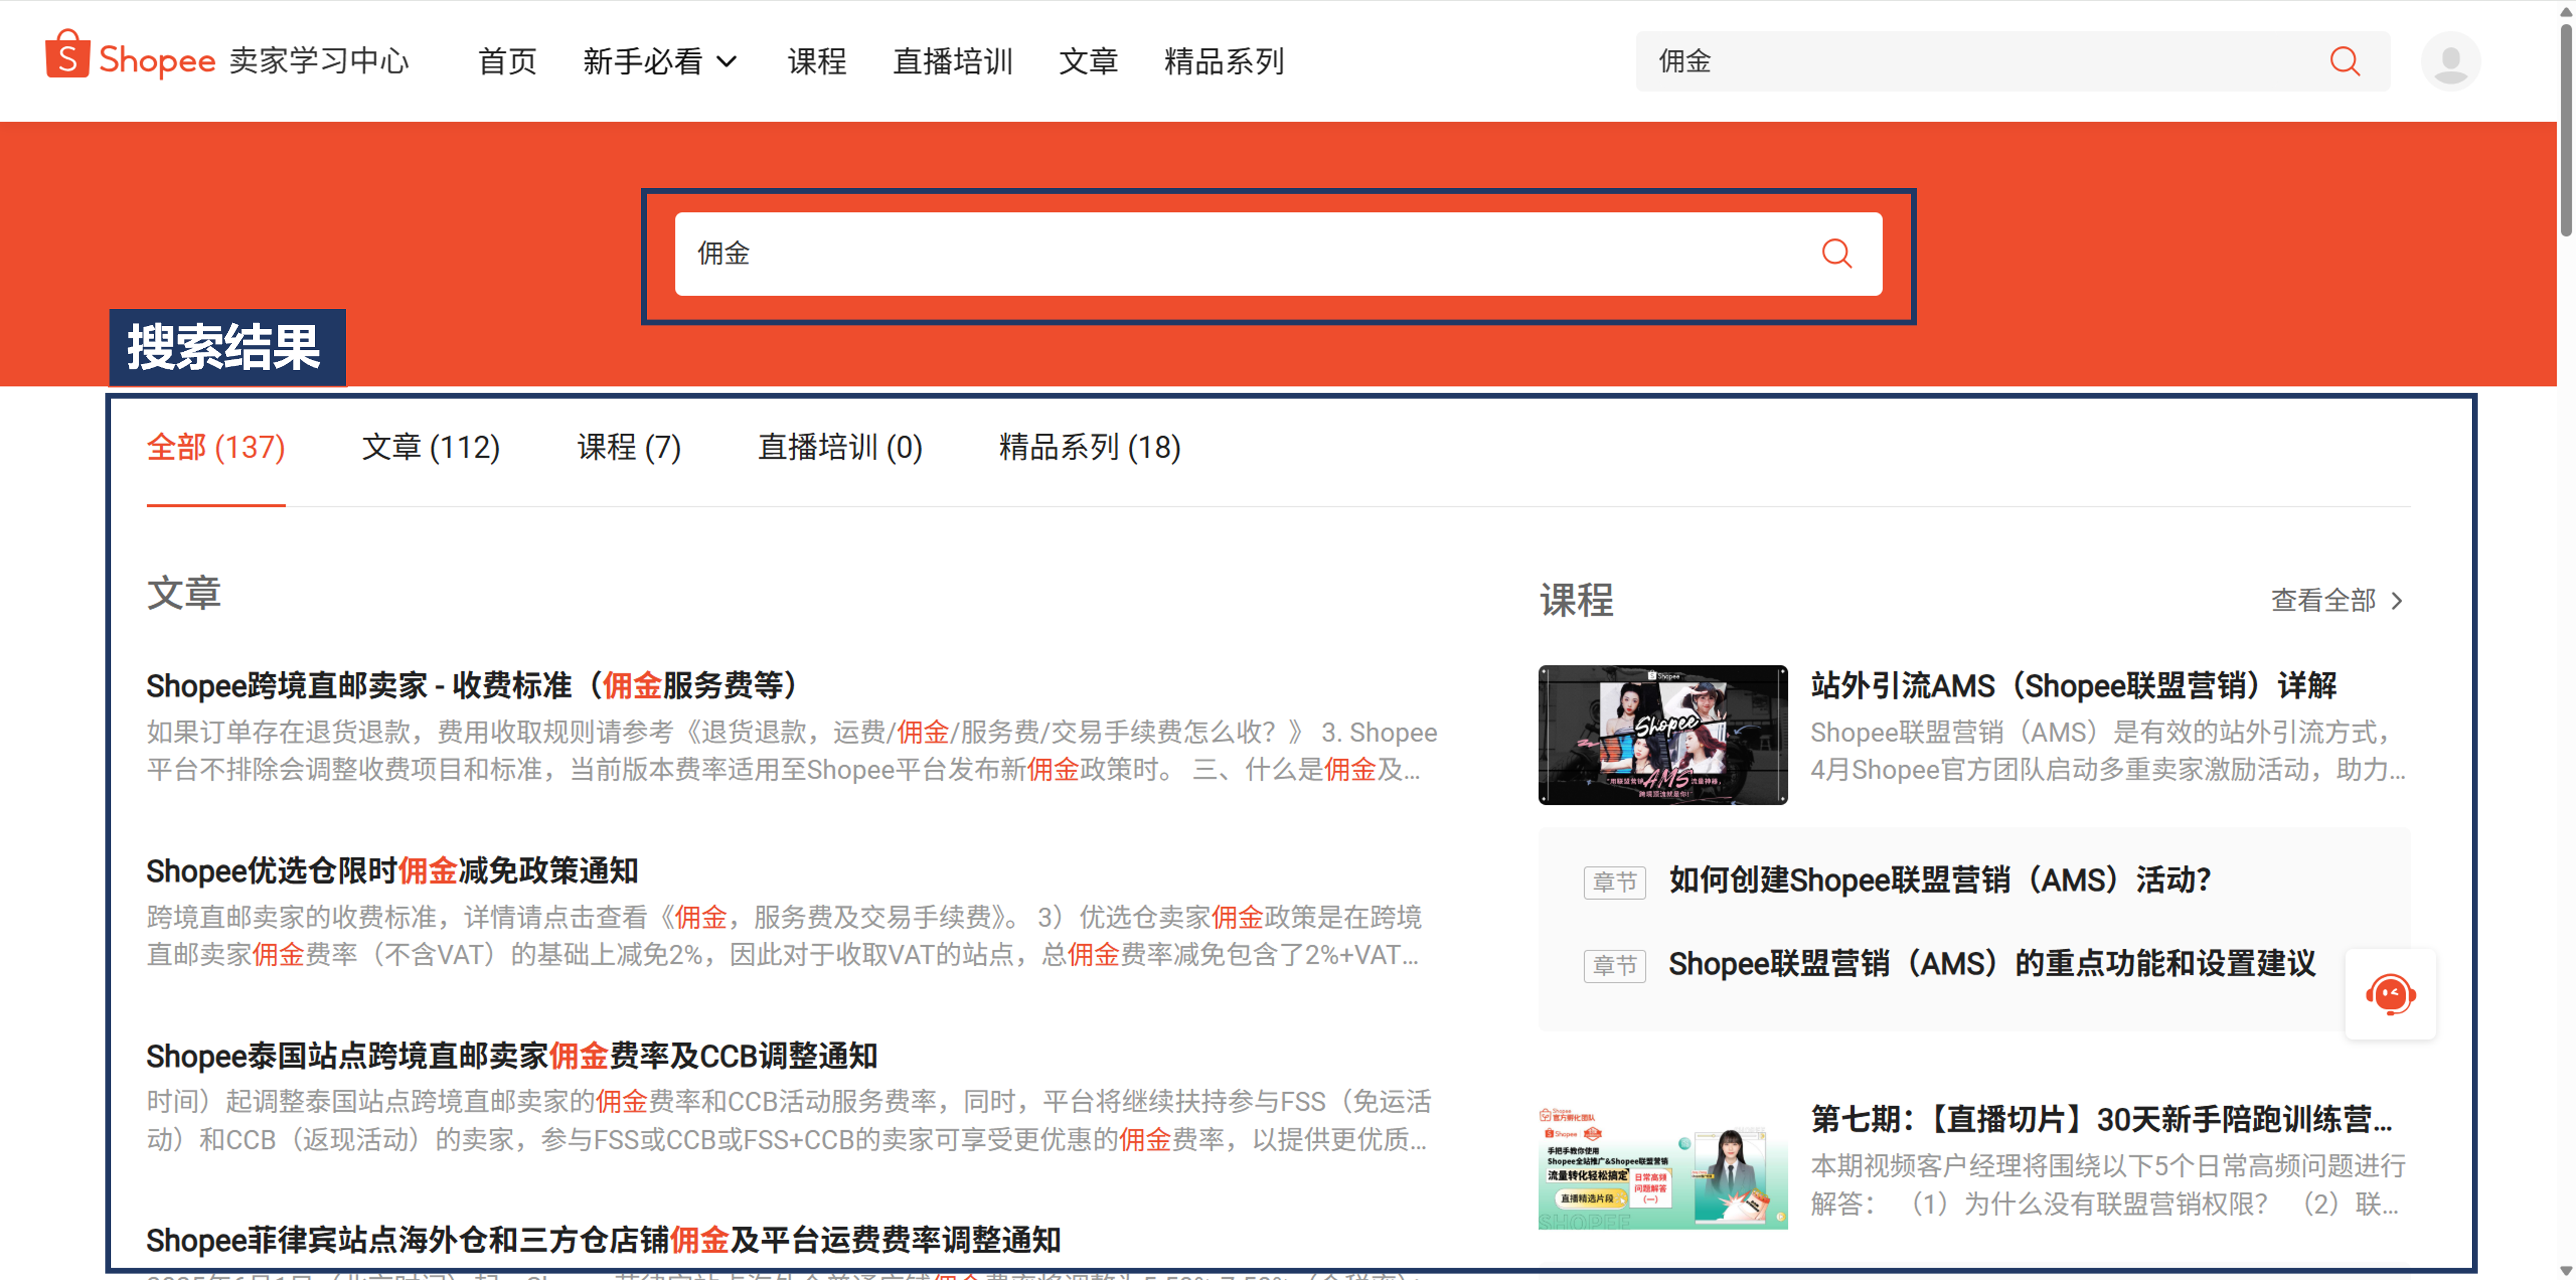
Task: Select the 全部 (137) results tab
Action: click(x=216, y=447)
